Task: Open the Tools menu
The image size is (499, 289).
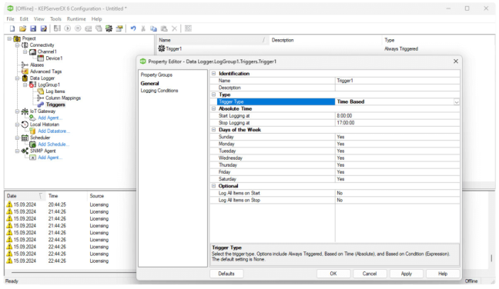Action: tap(55, 19)
